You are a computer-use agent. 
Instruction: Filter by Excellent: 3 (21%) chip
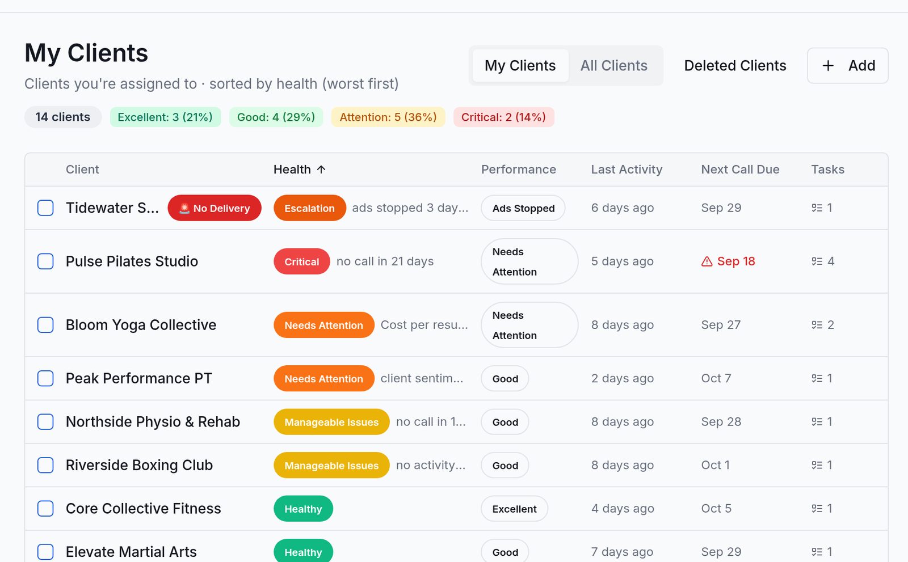click(165, 117)
